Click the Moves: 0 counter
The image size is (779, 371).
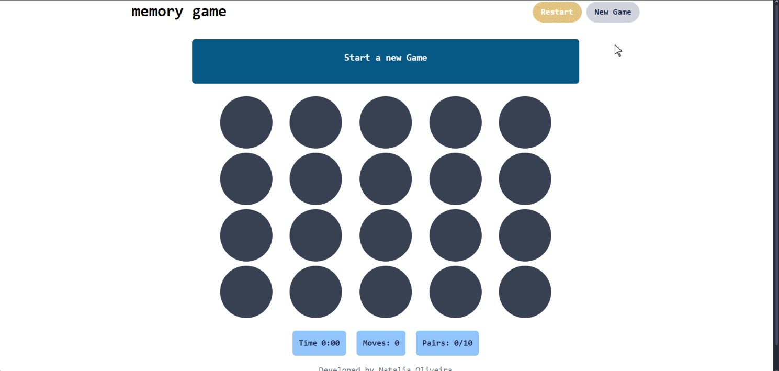coord(381,343)
